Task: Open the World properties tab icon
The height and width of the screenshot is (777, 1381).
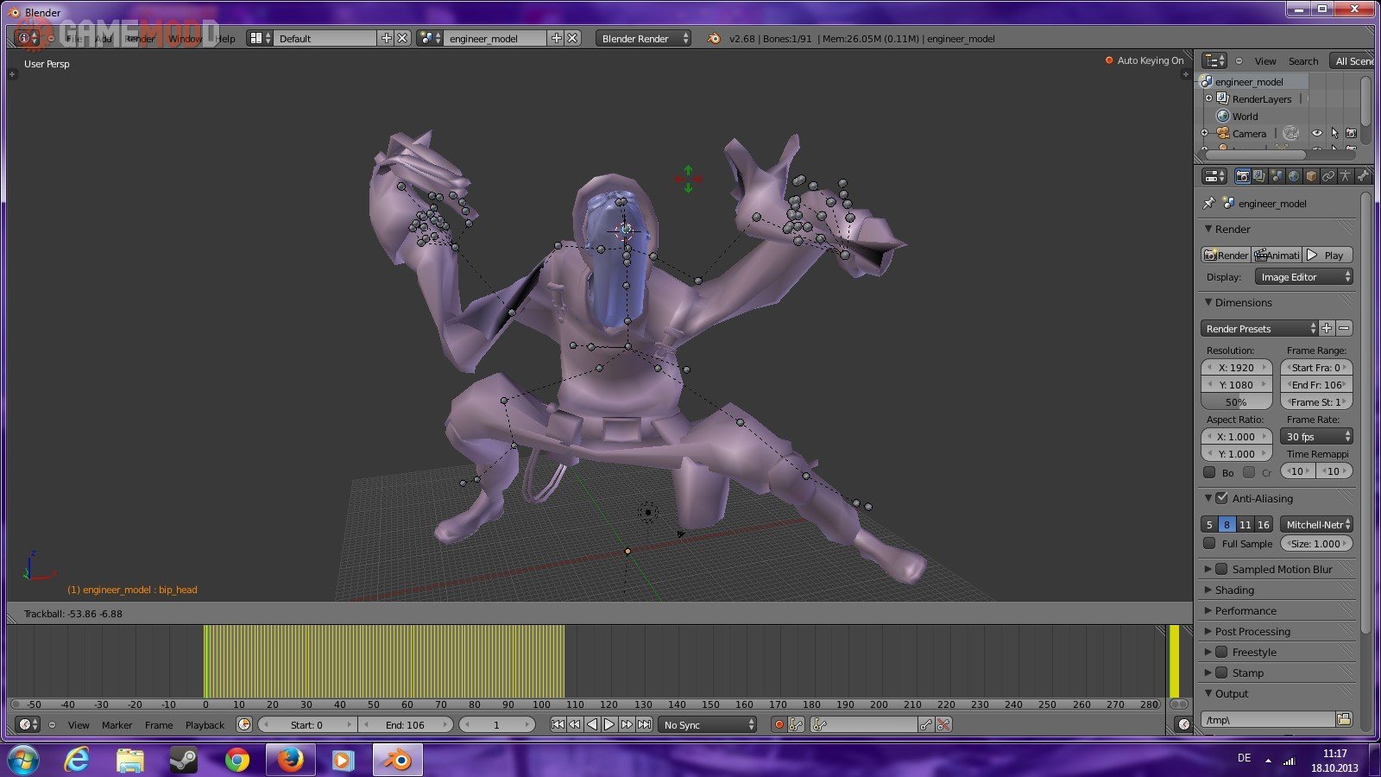Action: point(1293,176)
